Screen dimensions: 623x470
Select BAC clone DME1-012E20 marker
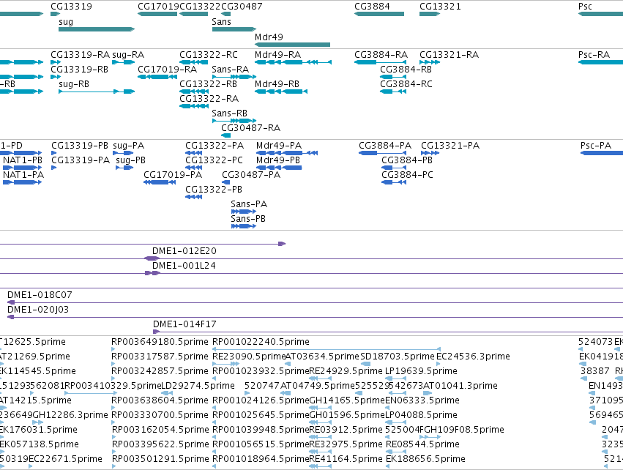pyautogui.click(x=152, y=258)
